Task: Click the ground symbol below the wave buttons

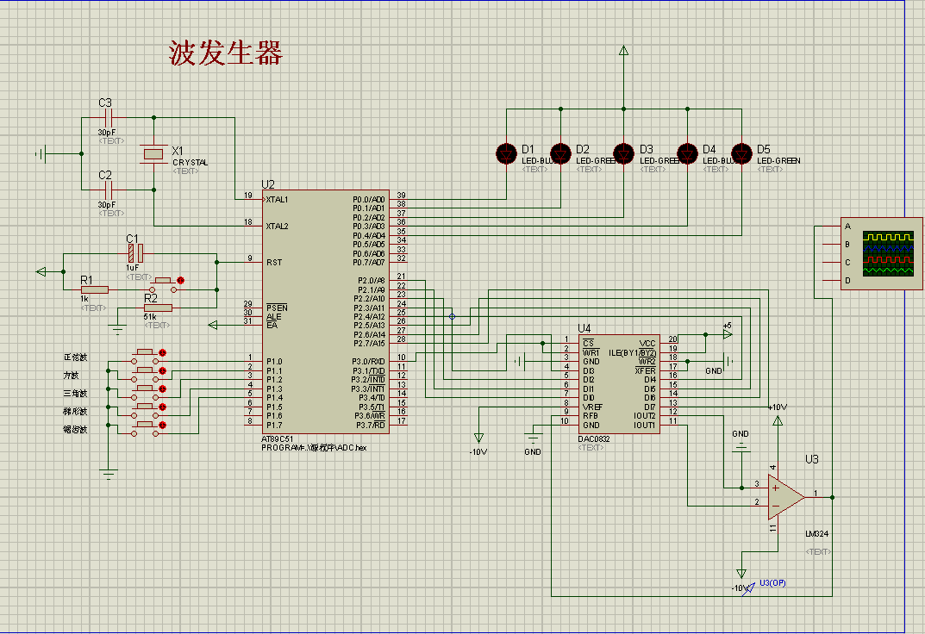Action: pos(109,475)
